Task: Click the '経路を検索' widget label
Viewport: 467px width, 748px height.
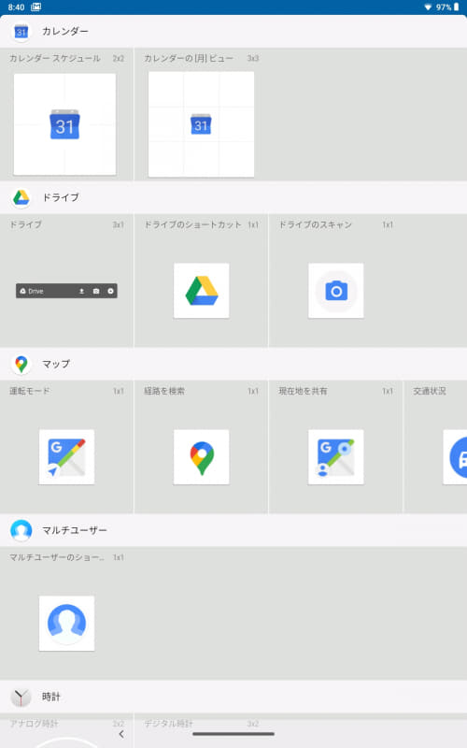Action: click(x=164, y=391)
